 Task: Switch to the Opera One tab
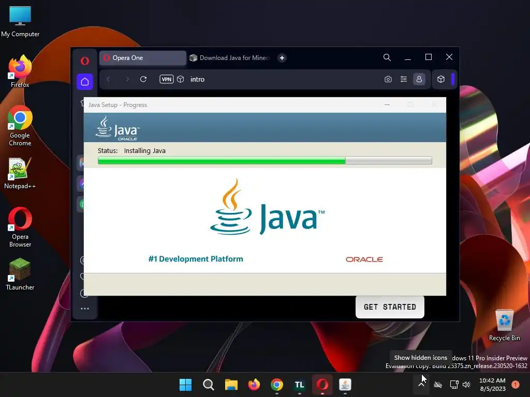tap(143, 58)
